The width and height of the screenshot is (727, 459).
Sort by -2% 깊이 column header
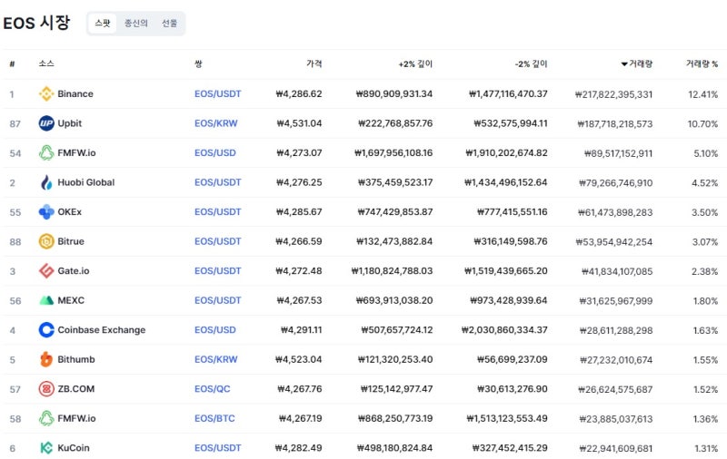point(532,63)
